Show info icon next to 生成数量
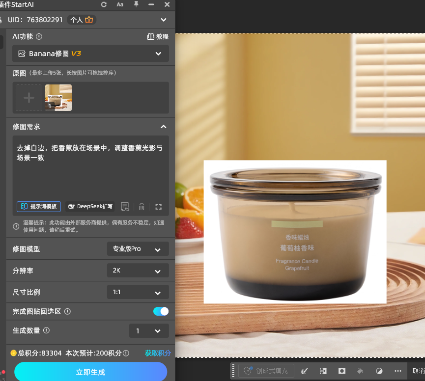Viewport: 425px width, 381px height. pos(46,330)
